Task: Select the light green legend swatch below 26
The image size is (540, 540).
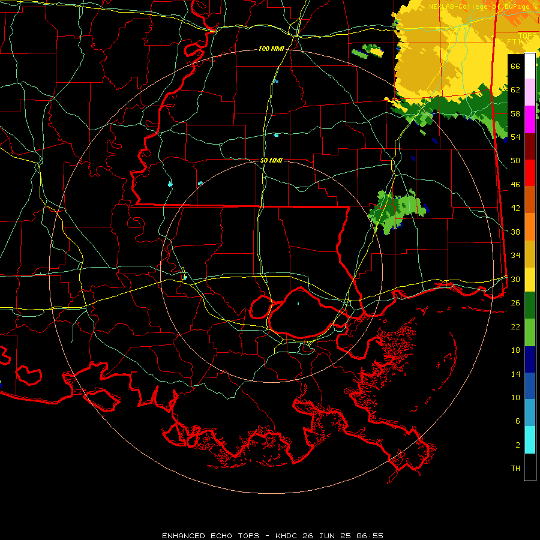Action: (x=530, y=332)
